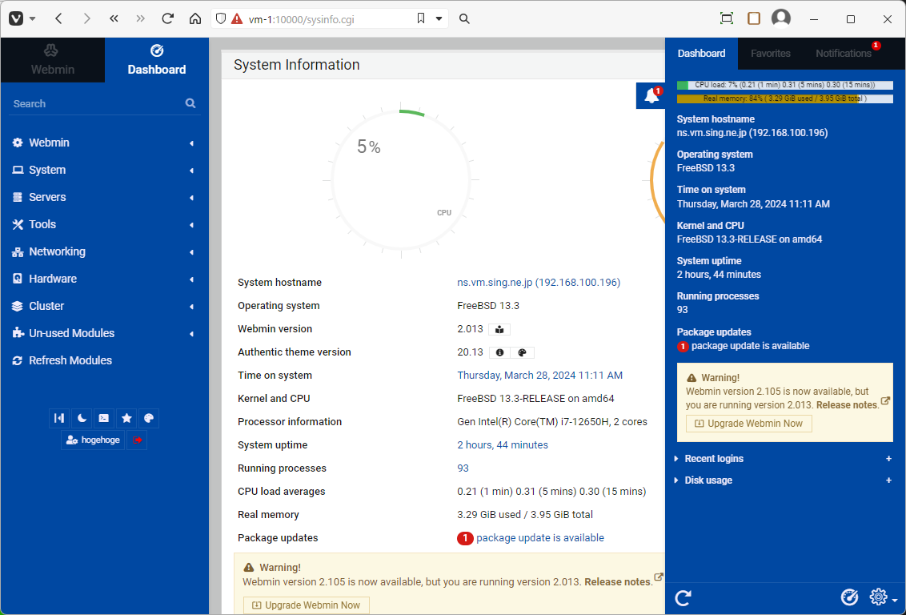Open the Vivaldi browser menu icon
Screen dimensions: 906x615
16,18
